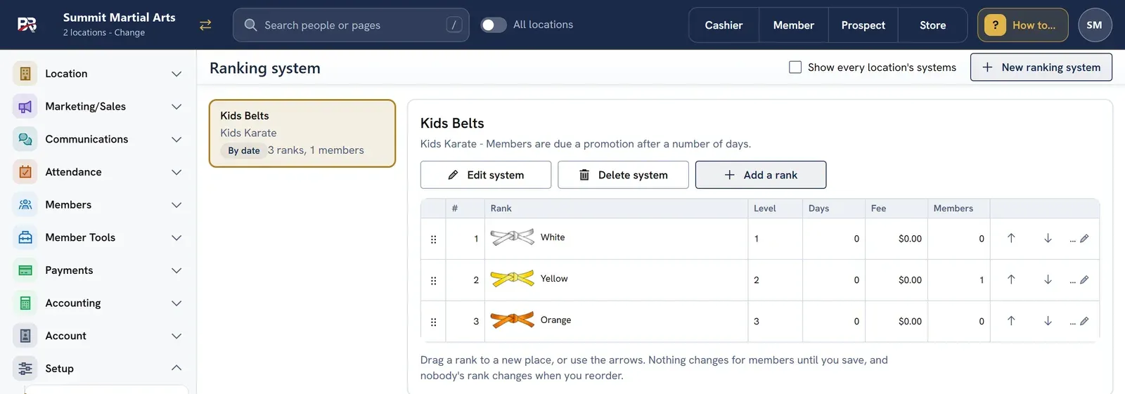Image resolution: width=1125 pixels, height=394 pixels.
Task: Edit the Yellow rank pencil icon
Action: click(1084, 280)
